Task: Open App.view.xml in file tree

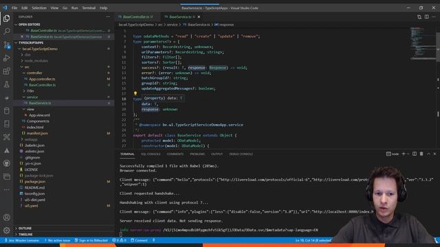Action: 39,115
